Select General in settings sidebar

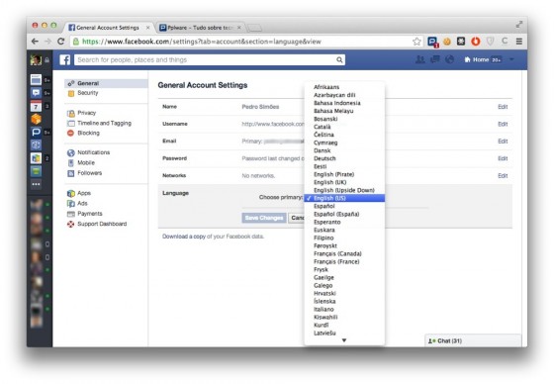pos(106,83)
